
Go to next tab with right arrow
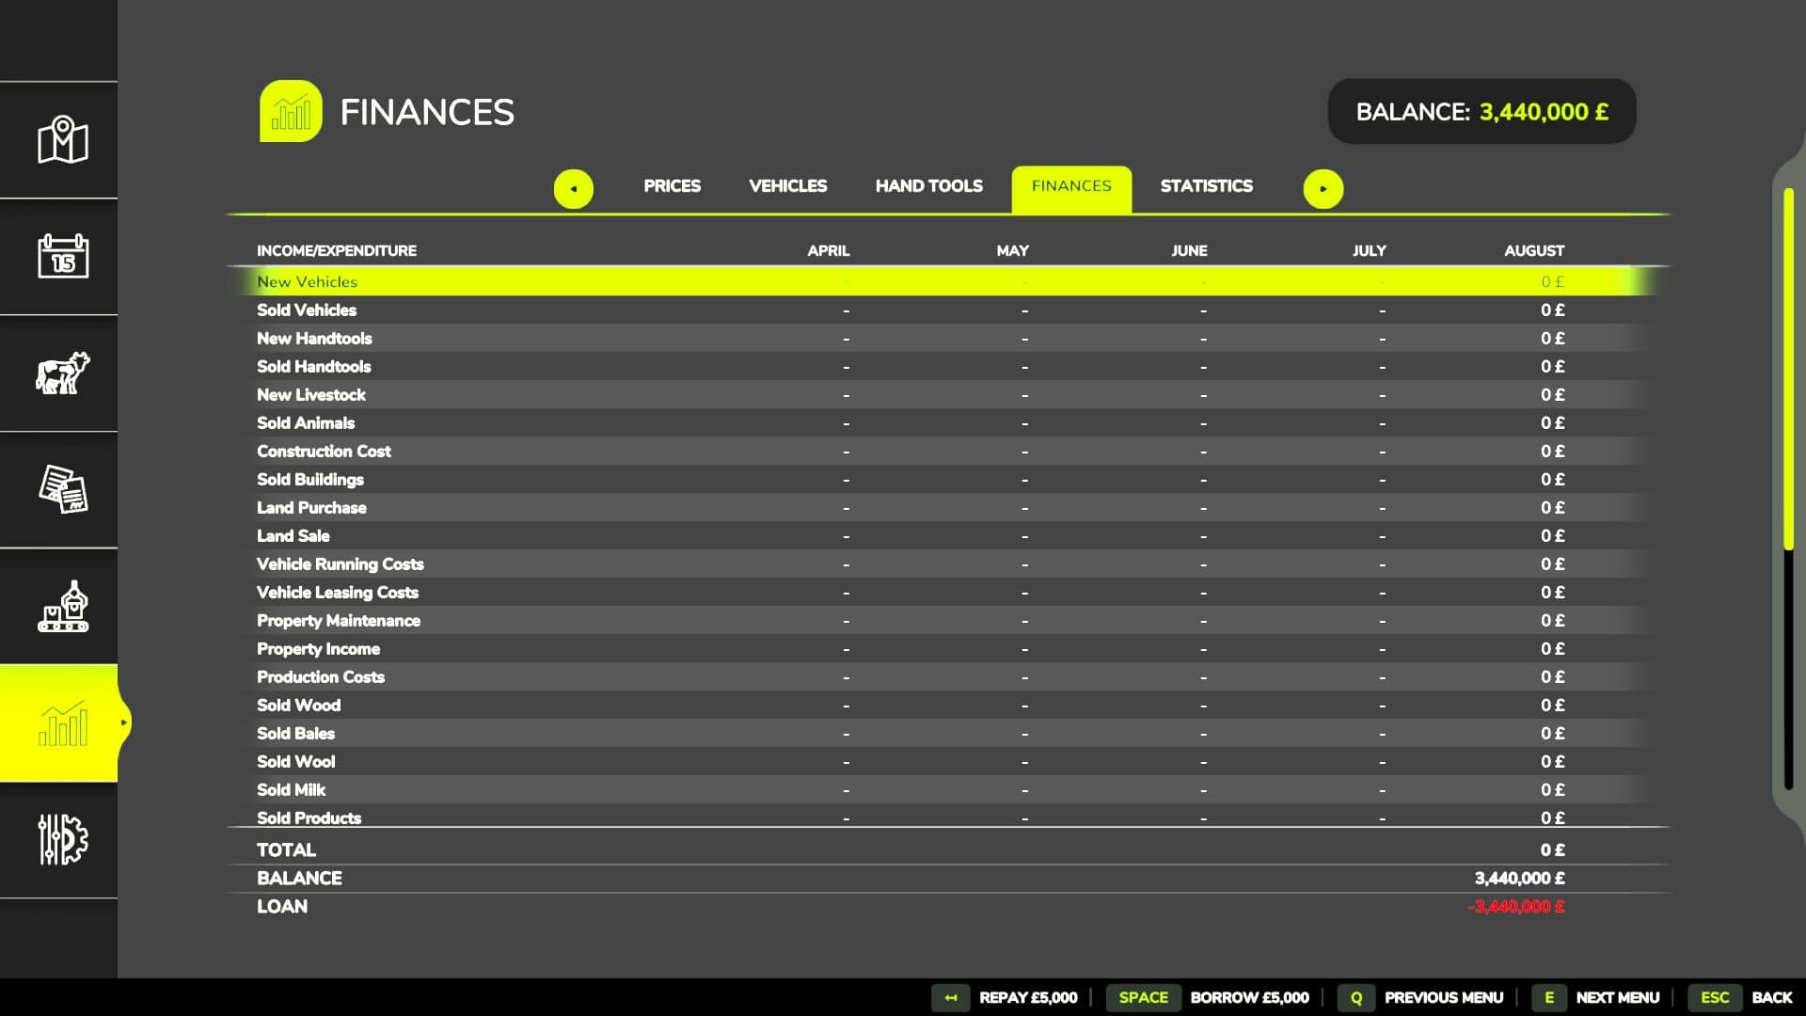click(x=1323, y=188)
